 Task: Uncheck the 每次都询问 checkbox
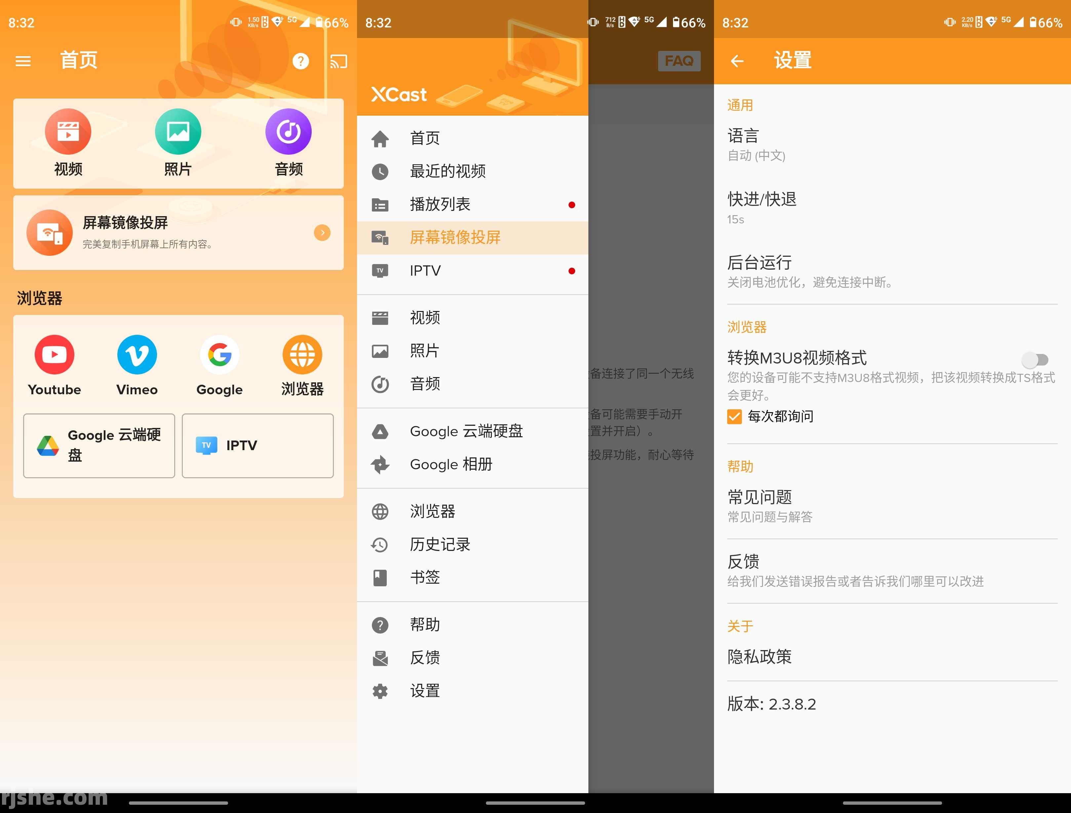(x=734, y=416)
